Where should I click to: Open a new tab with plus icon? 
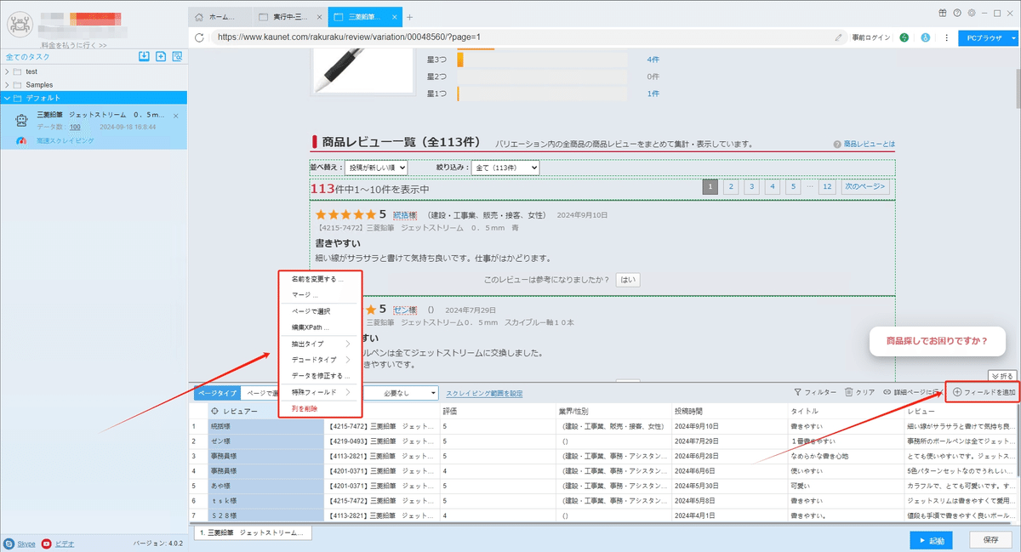[409, 17]
